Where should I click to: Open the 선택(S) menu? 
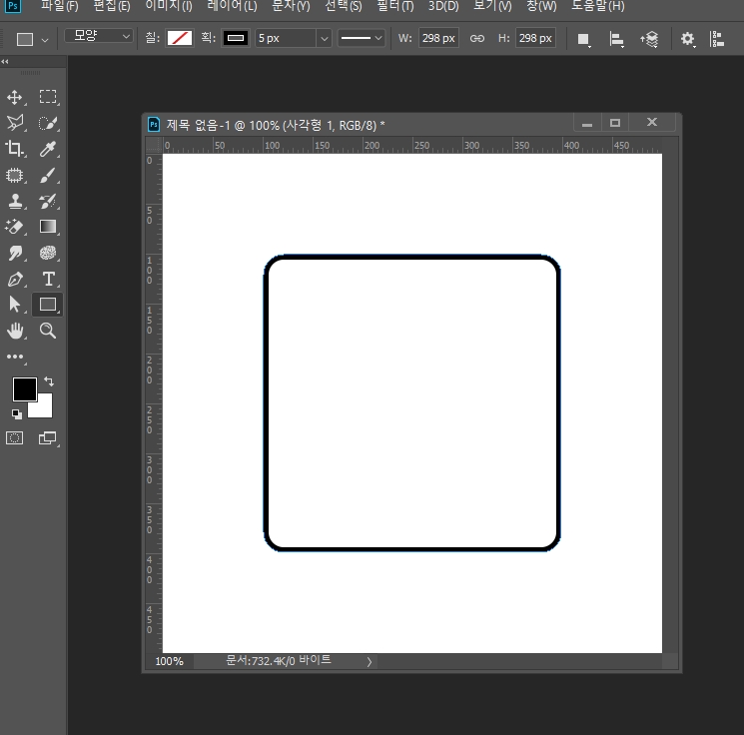click(344, 6)
